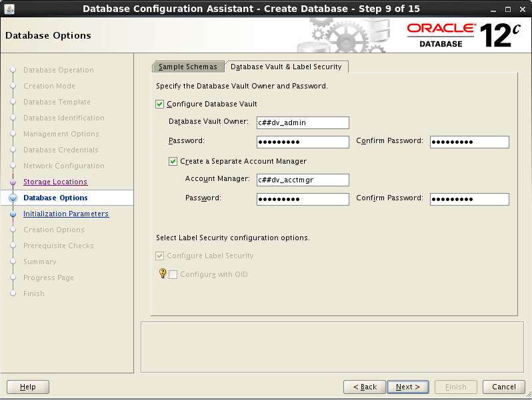Click Vault Owner Confirm Password field
Screen dimensions: 532x400
tap(469, 142)
